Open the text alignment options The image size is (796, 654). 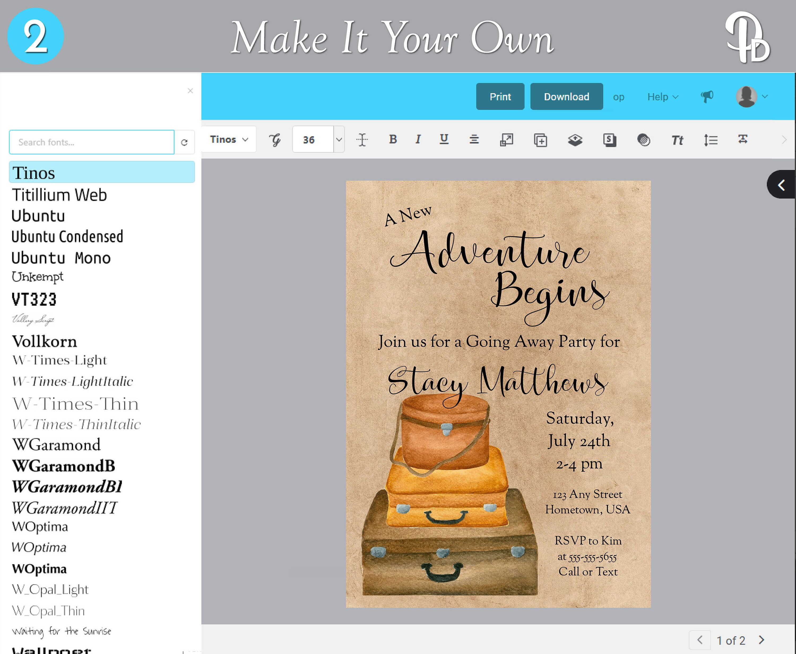tap(474, 140)
